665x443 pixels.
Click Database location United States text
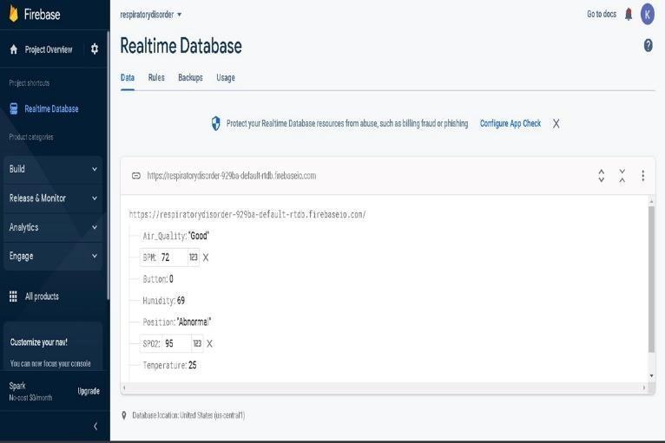coord(188,415)
